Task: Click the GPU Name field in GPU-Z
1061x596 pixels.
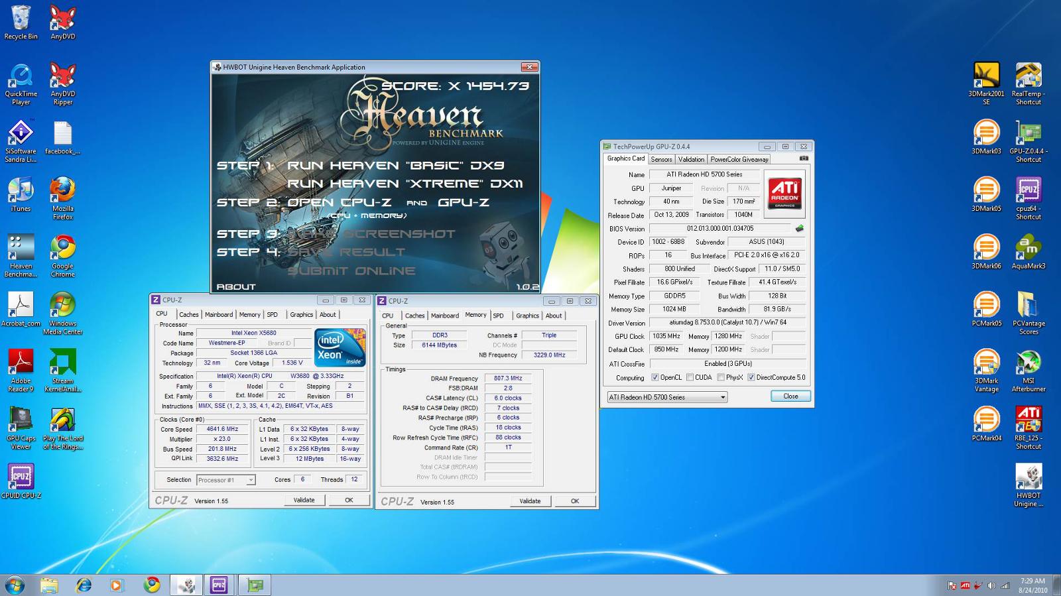Action: pyautogui.click(x=704, y=174)
